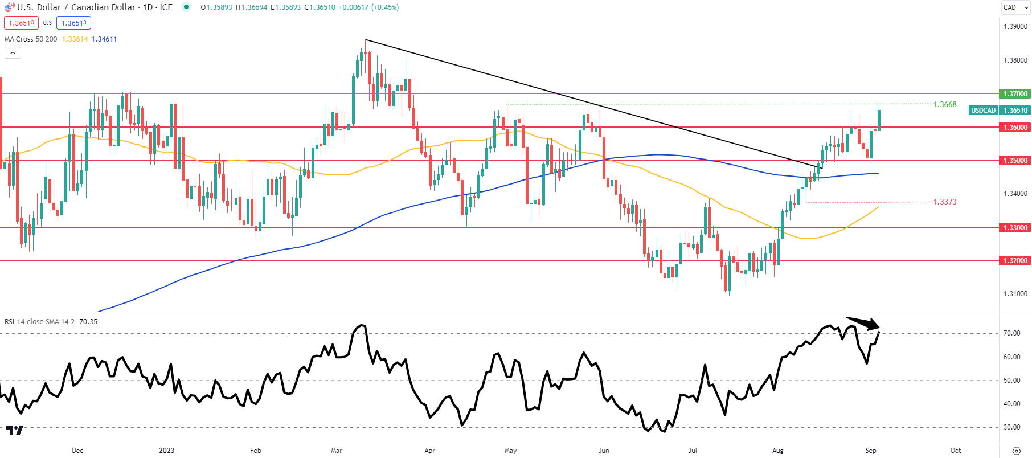Click the 1.33614 yellow MA value

point(75,39)
